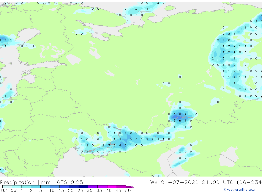Choose the 10–15 mm legend color box
Screen dimensions: 262x192
tap(55, 187)
